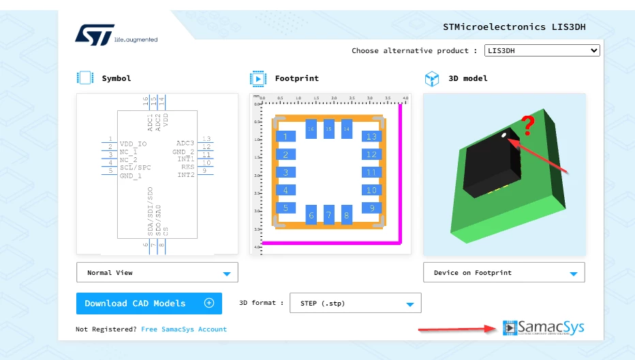
Task: Click the SCL/SPC pin label in symbol
Action: [x=136, y=167]
